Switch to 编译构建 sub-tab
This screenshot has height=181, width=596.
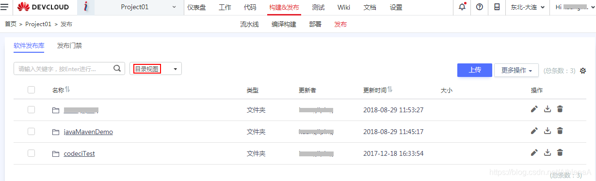(284, 24)
